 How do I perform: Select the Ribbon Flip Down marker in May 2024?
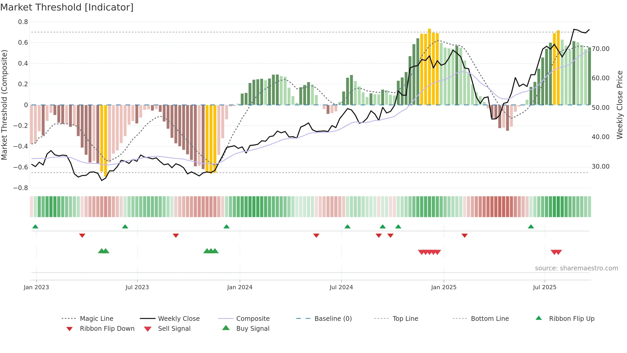(316, 236)
